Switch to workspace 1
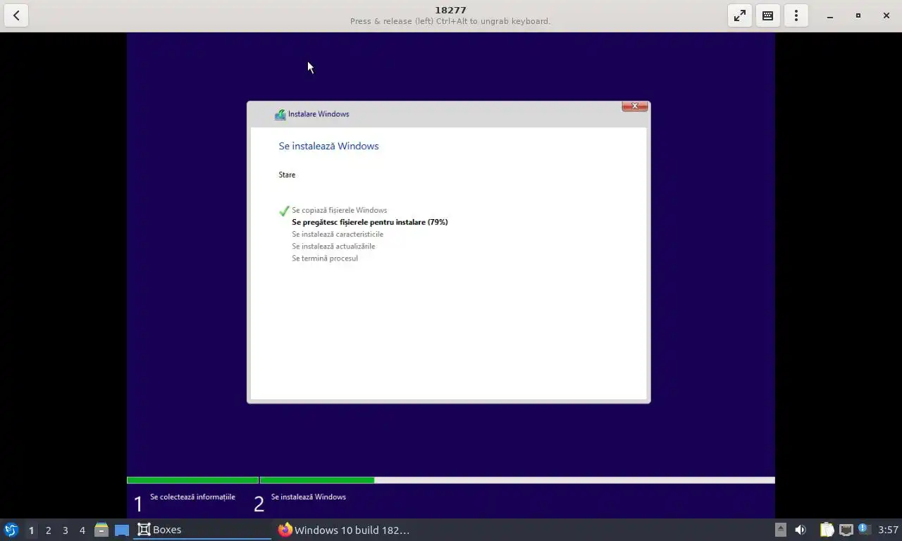The image size is (902, 541). point(31,530)
